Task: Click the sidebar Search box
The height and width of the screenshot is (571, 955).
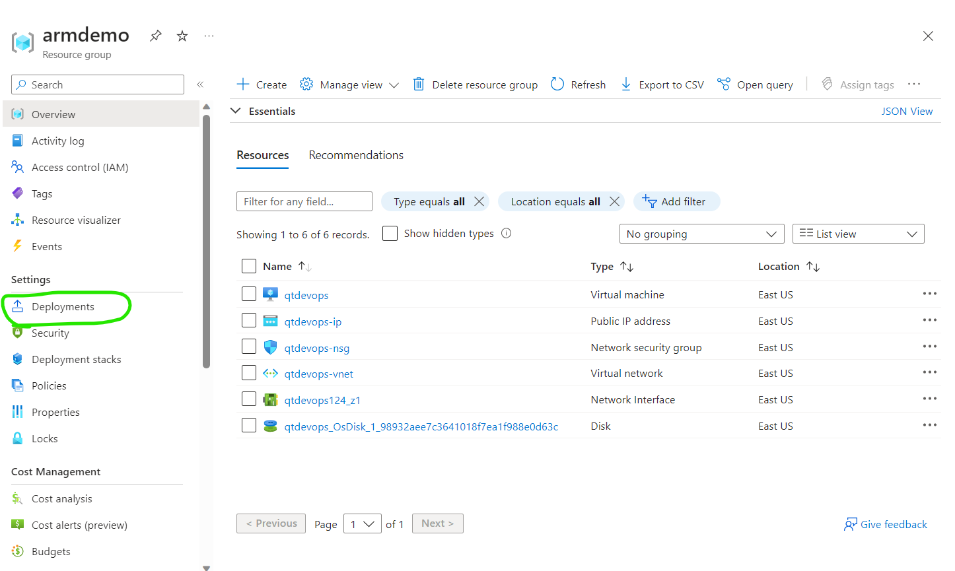Action: [x=98, y=84]
